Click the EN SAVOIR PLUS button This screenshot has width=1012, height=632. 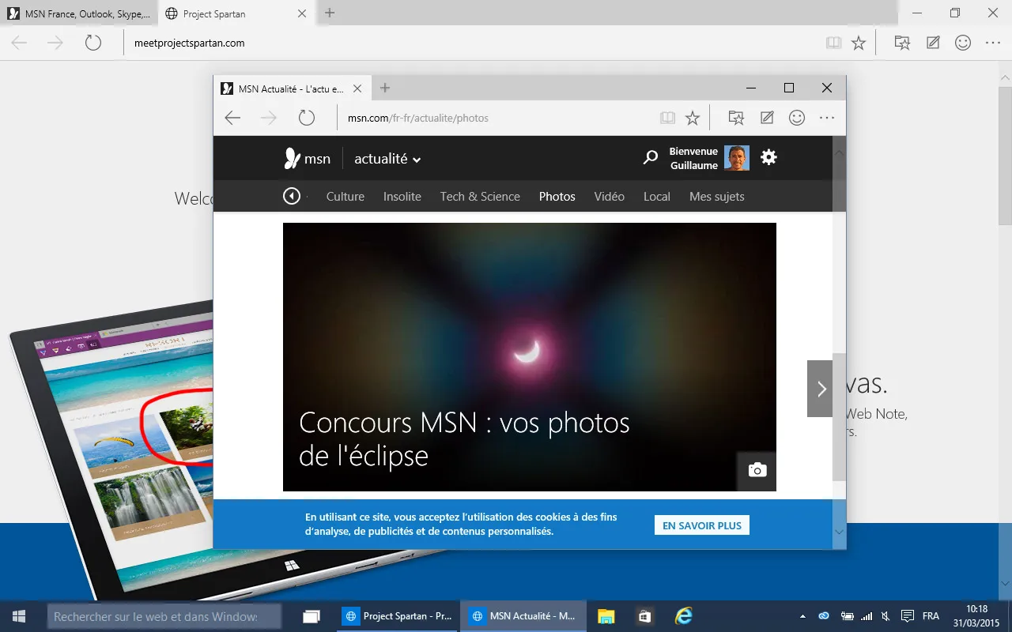(702, 525)
